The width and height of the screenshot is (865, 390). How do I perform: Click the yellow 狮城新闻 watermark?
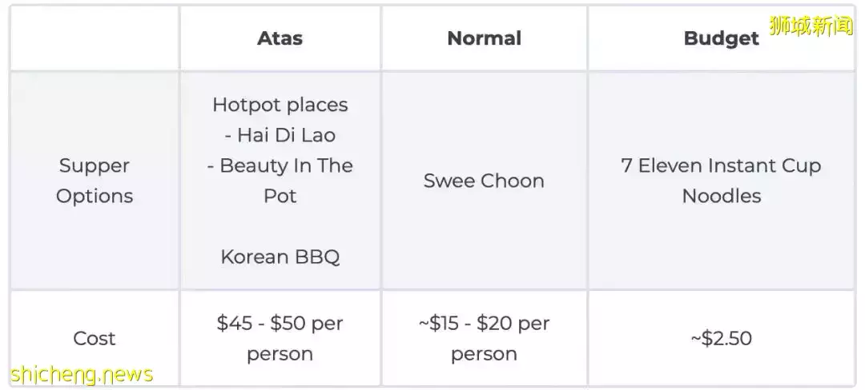click(811, 26)
